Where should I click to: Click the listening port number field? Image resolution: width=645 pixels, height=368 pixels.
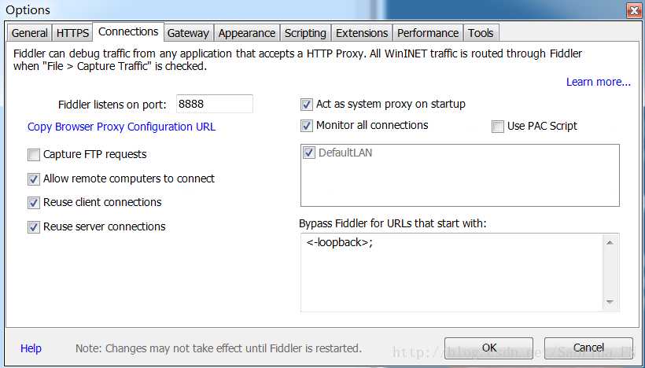[x=213, y=104]
